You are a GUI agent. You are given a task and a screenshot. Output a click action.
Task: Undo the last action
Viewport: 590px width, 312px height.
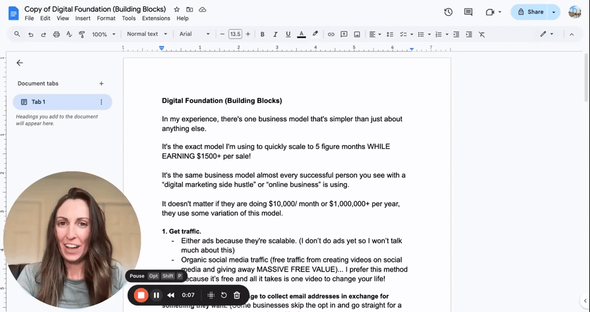coord(31,34)
